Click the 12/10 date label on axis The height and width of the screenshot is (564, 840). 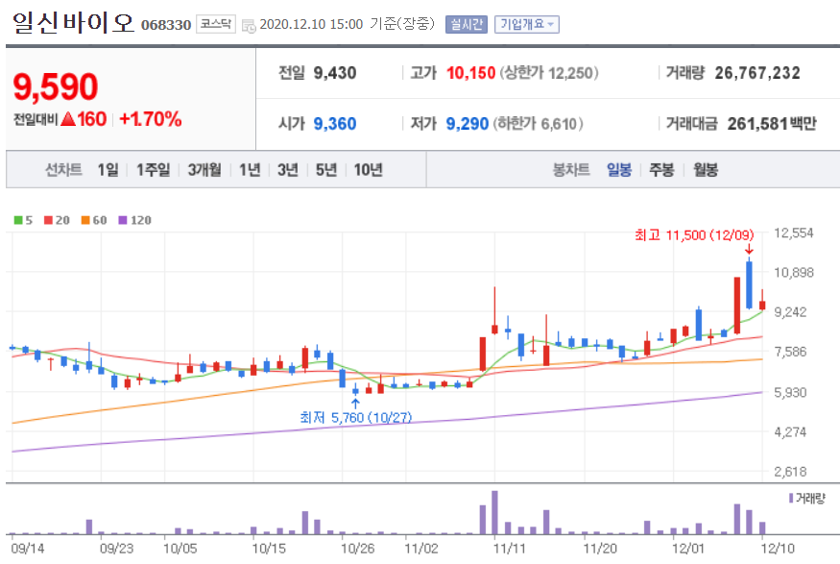(778, 549)
